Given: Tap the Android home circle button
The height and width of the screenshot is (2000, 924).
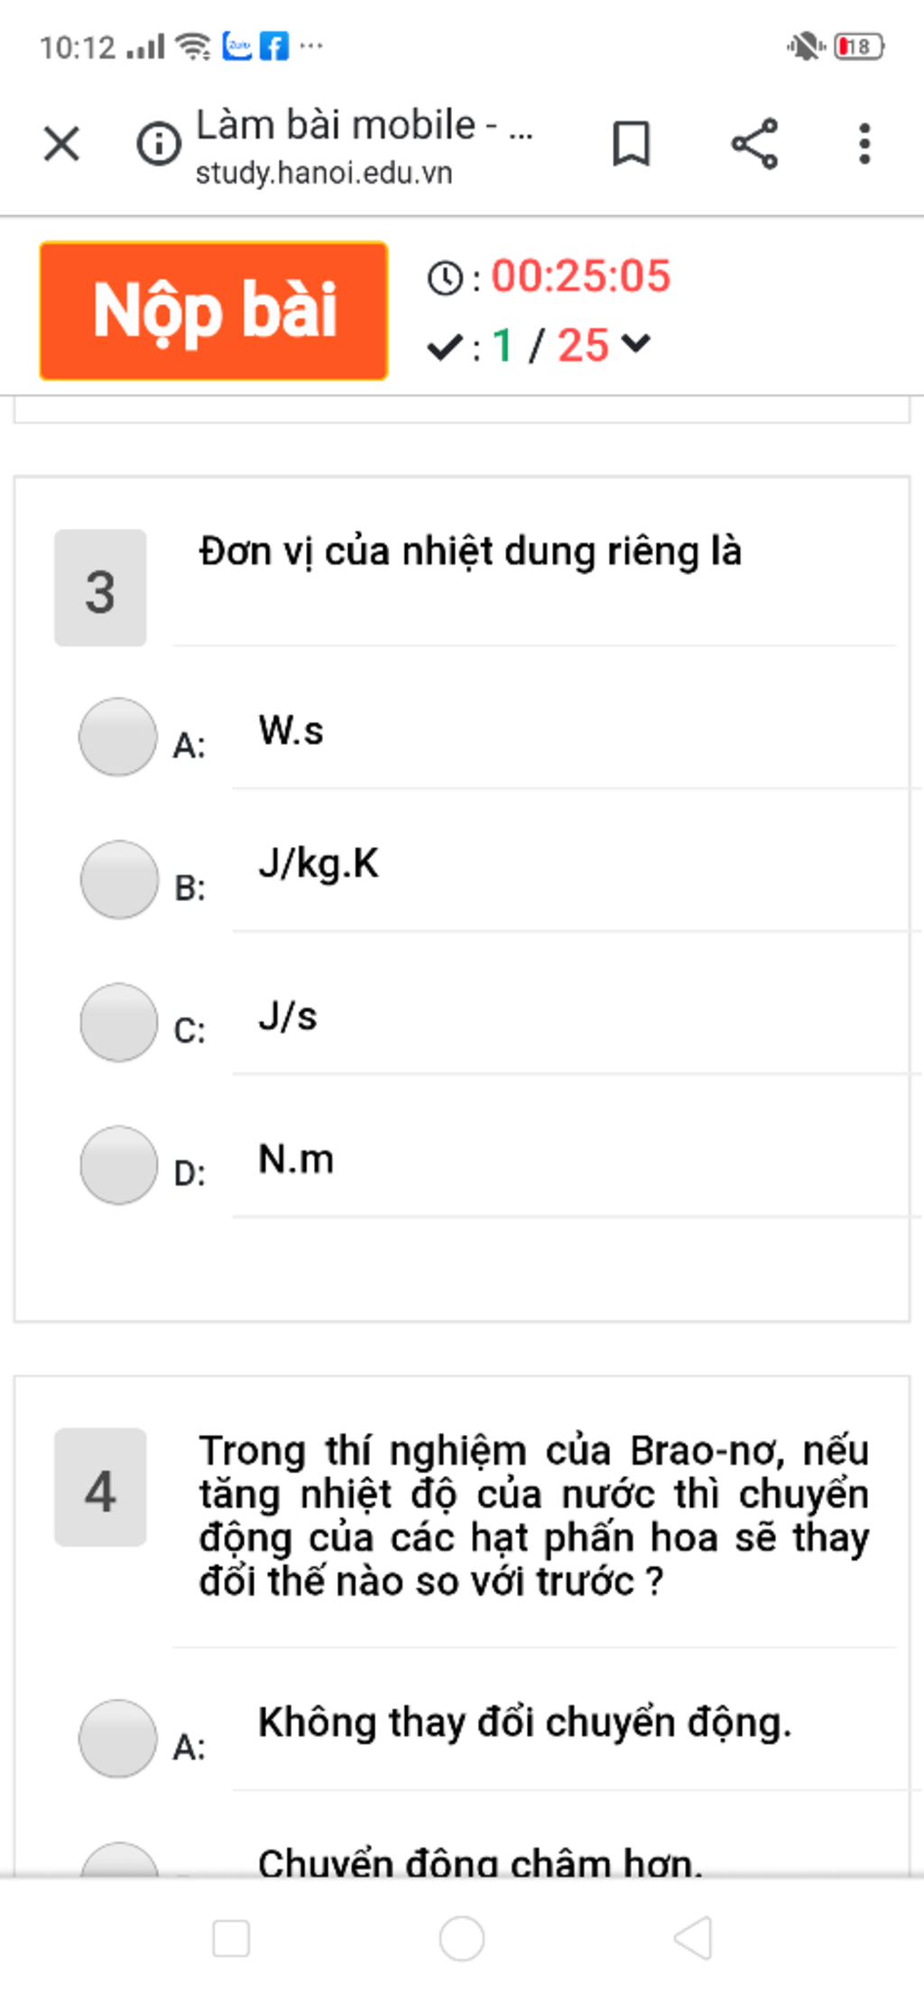Looking at the screenshot, I should [462, 1938].
